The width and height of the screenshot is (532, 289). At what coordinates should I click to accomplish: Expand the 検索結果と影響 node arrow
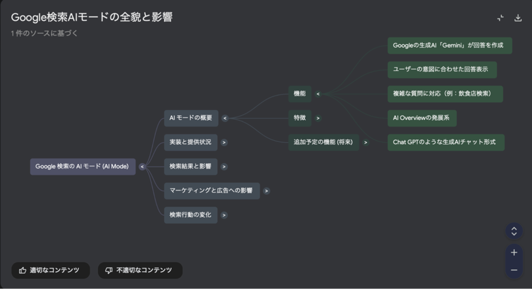[224, 166]
